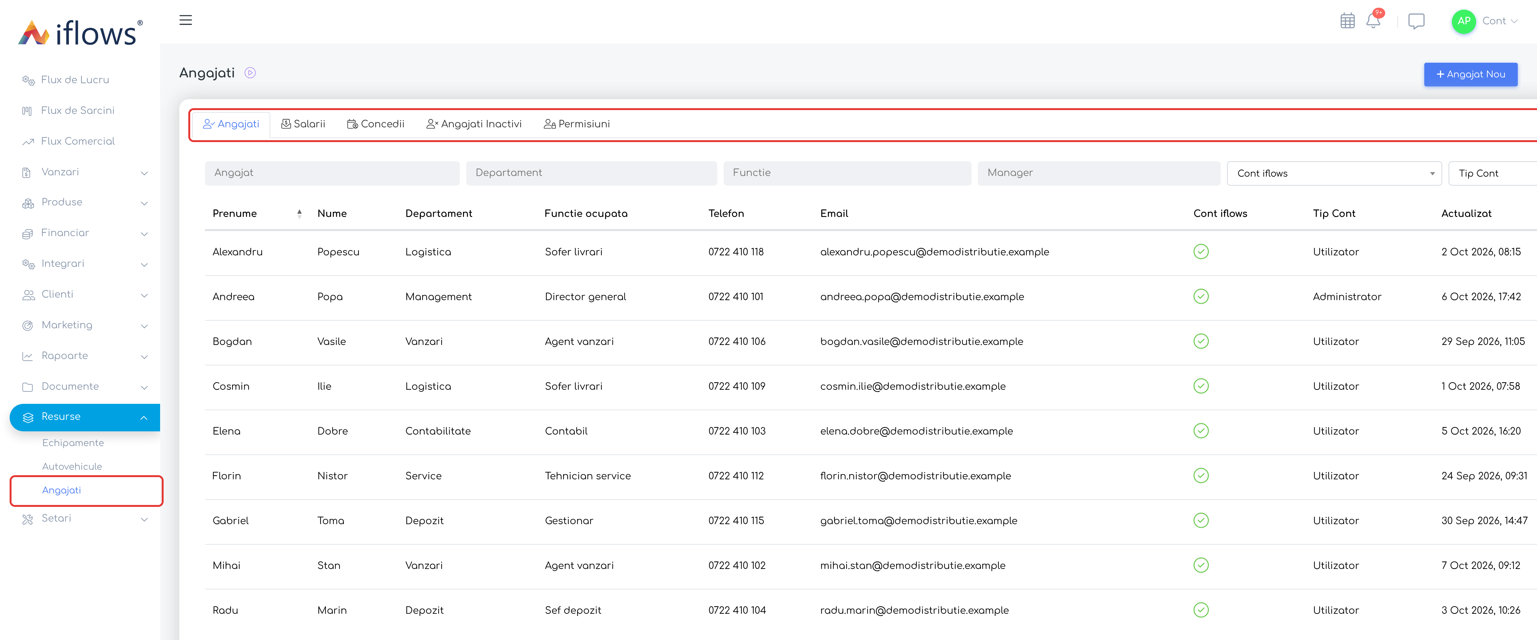Expand the Documente sidebar menu
Screen dimensions: 1537x640
pos(85,387)
